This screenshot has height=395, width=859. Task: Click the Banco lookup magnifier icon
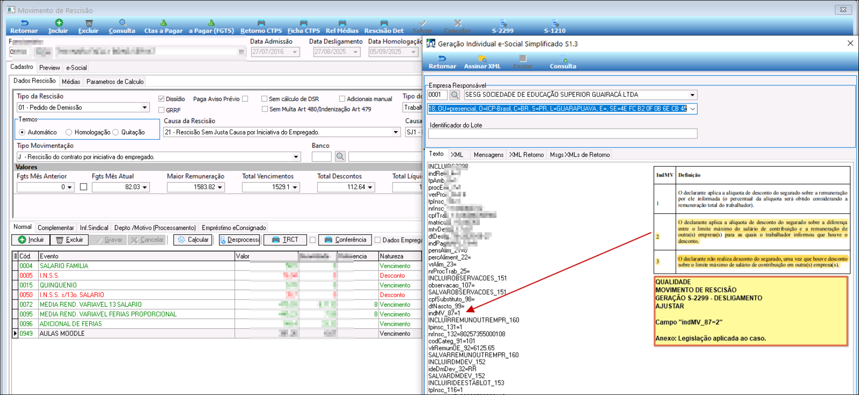340,156
